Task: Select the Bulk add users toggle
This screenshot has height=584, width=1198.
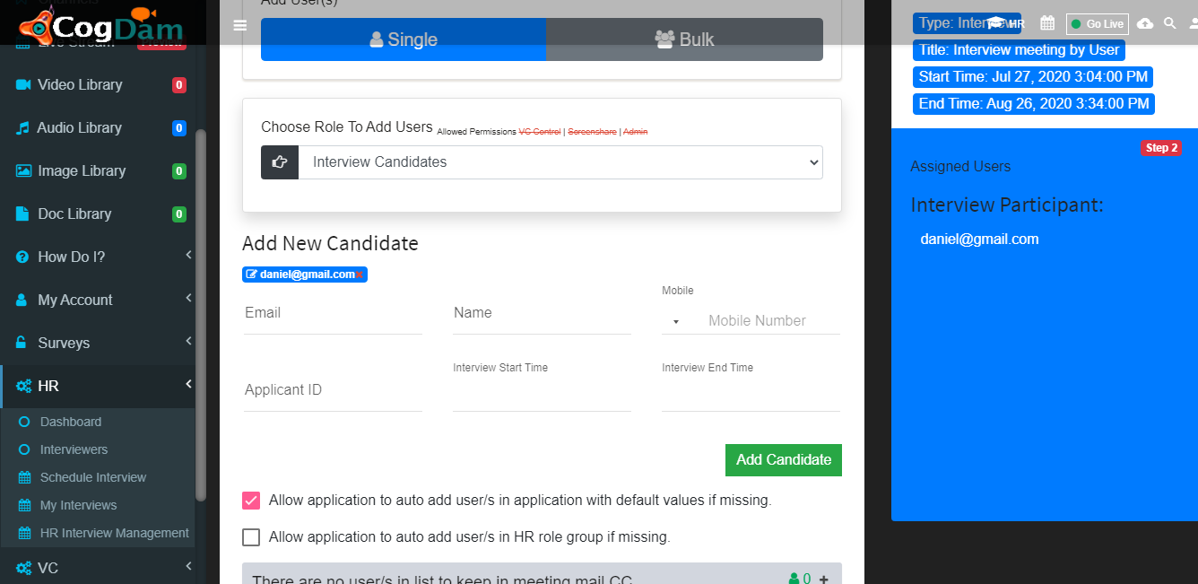Action: pyautogui.click(x=684, y=39)
